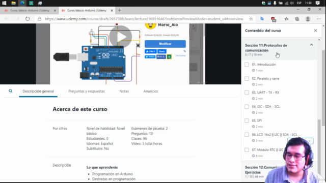Close the active Curso básico Arduino tab

click(x=112, y=10)
